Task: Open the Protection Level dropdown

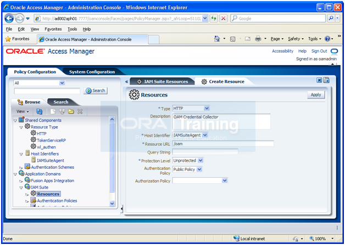Action: click(x=200, y=161)
